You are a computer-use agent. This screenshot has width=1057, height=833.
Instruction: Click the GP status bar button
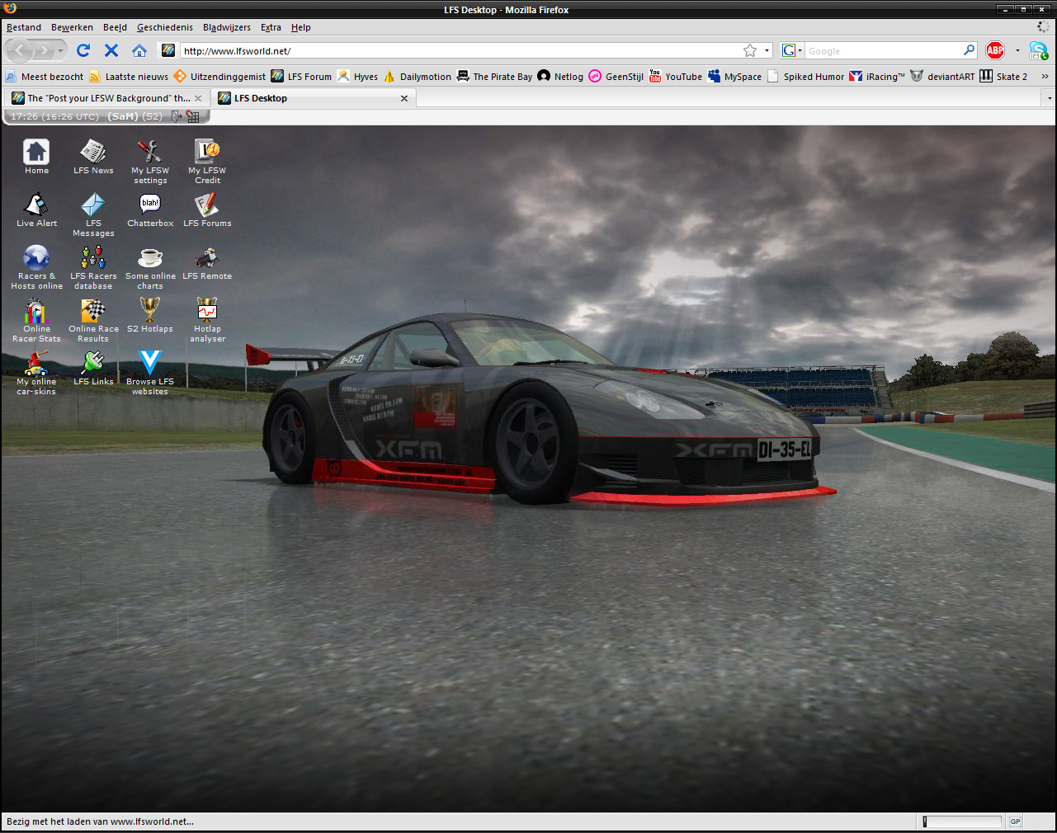pyautogui.click(x=1015, y=821)
